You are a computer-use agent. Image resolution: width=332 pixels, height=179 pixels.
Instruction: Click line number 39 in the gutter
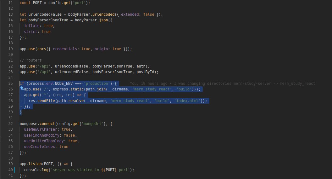coord(11,164)
